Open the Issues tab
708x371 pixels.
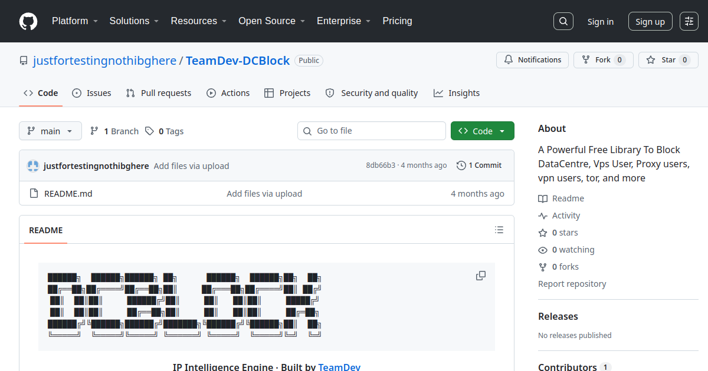[x=91, y=93]
